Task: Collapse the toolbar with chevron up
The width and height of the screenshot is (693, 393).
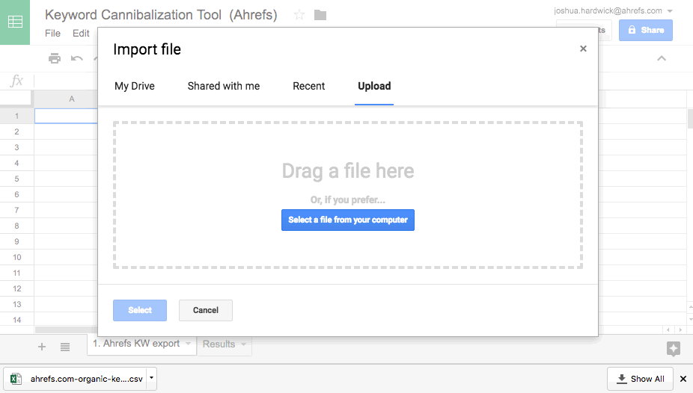Action: (661, 58)
